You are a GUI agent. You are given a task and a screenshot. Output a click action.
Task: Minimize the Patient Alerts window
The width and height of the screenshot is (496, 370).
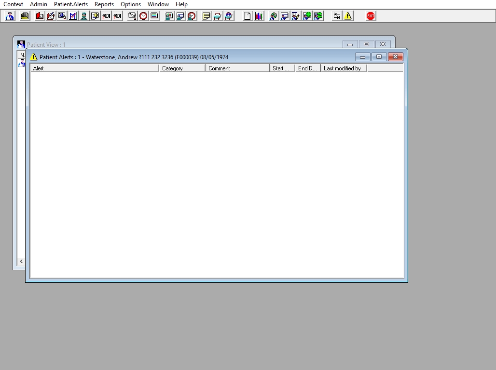point(363,57)
